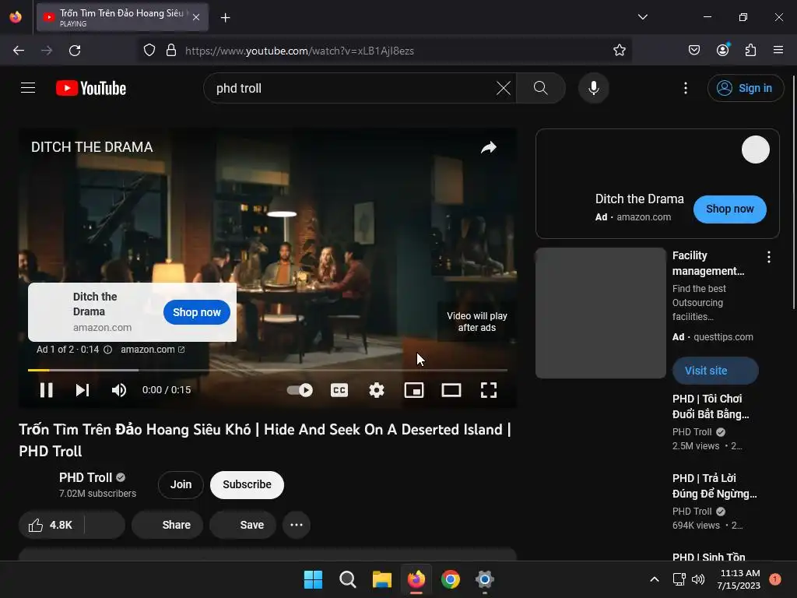Select the Trốn Tìm Trên Đảo tab
797x598 pixels.
(x=122, y=17)
